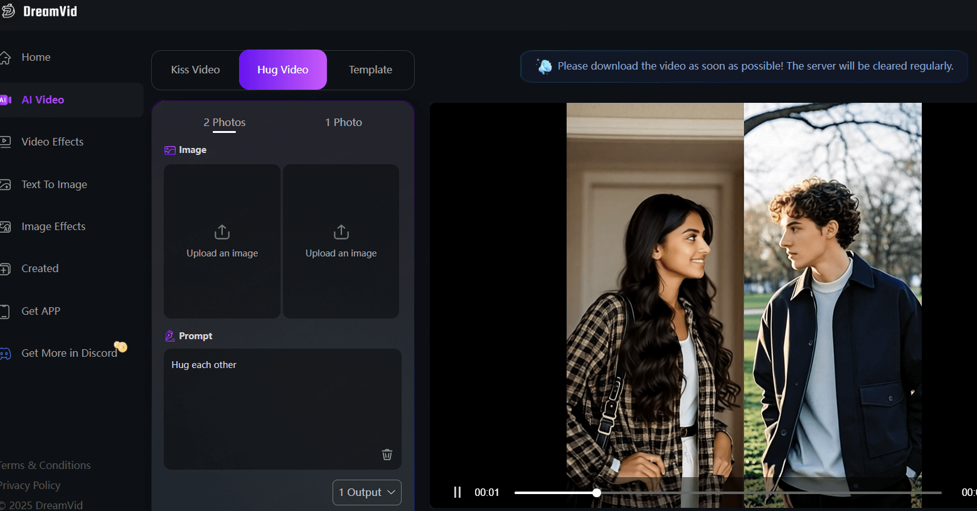Select the Hug Video tab
977x511 pixels.
pyautogui.click(x=282, y=70)
